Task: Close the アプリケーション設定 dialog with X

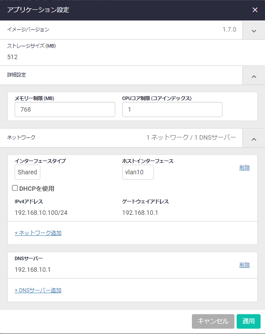Action: click(x=255, y=10)
